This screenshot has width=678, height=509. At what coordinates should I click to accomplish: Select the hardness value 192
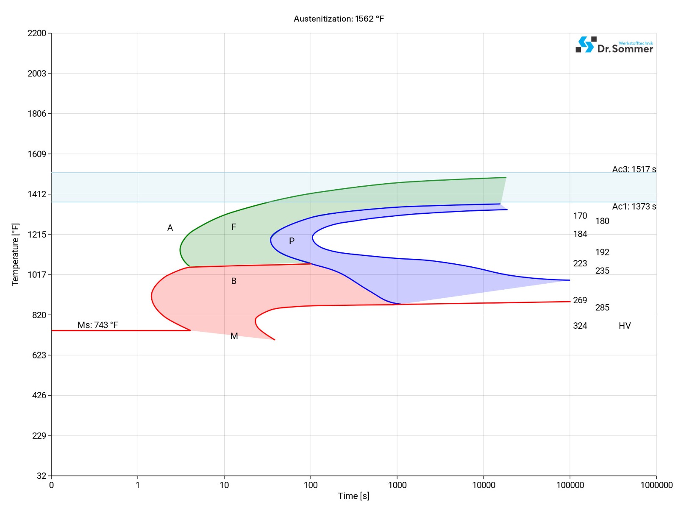[x=602, y=252]
